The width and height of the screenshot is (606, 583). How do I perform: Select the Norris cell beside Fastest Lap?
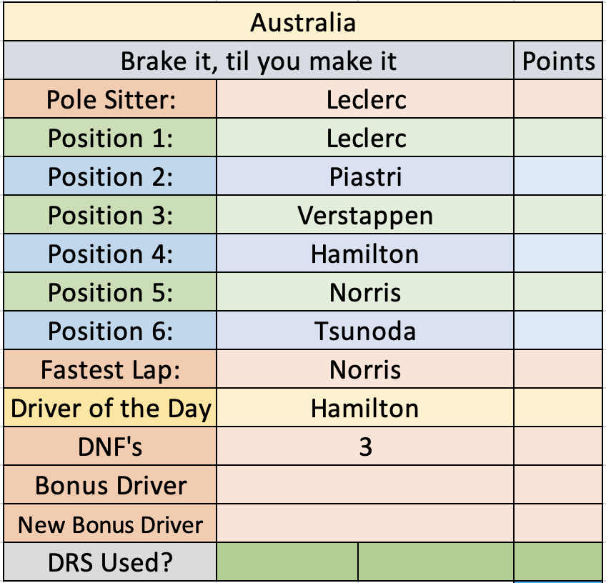pos(365,369)
